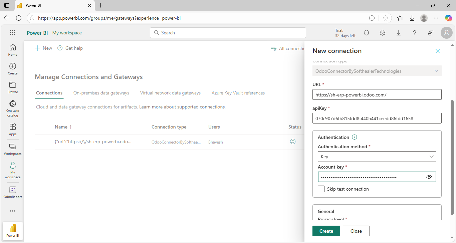
Task: Check Skip test connection
Action: (321, 189)
